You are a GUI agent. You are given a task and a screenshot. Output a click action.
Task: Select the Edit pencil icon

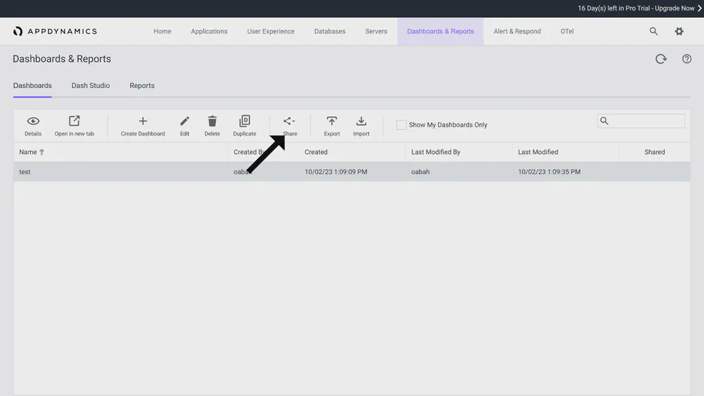point(184,125)
